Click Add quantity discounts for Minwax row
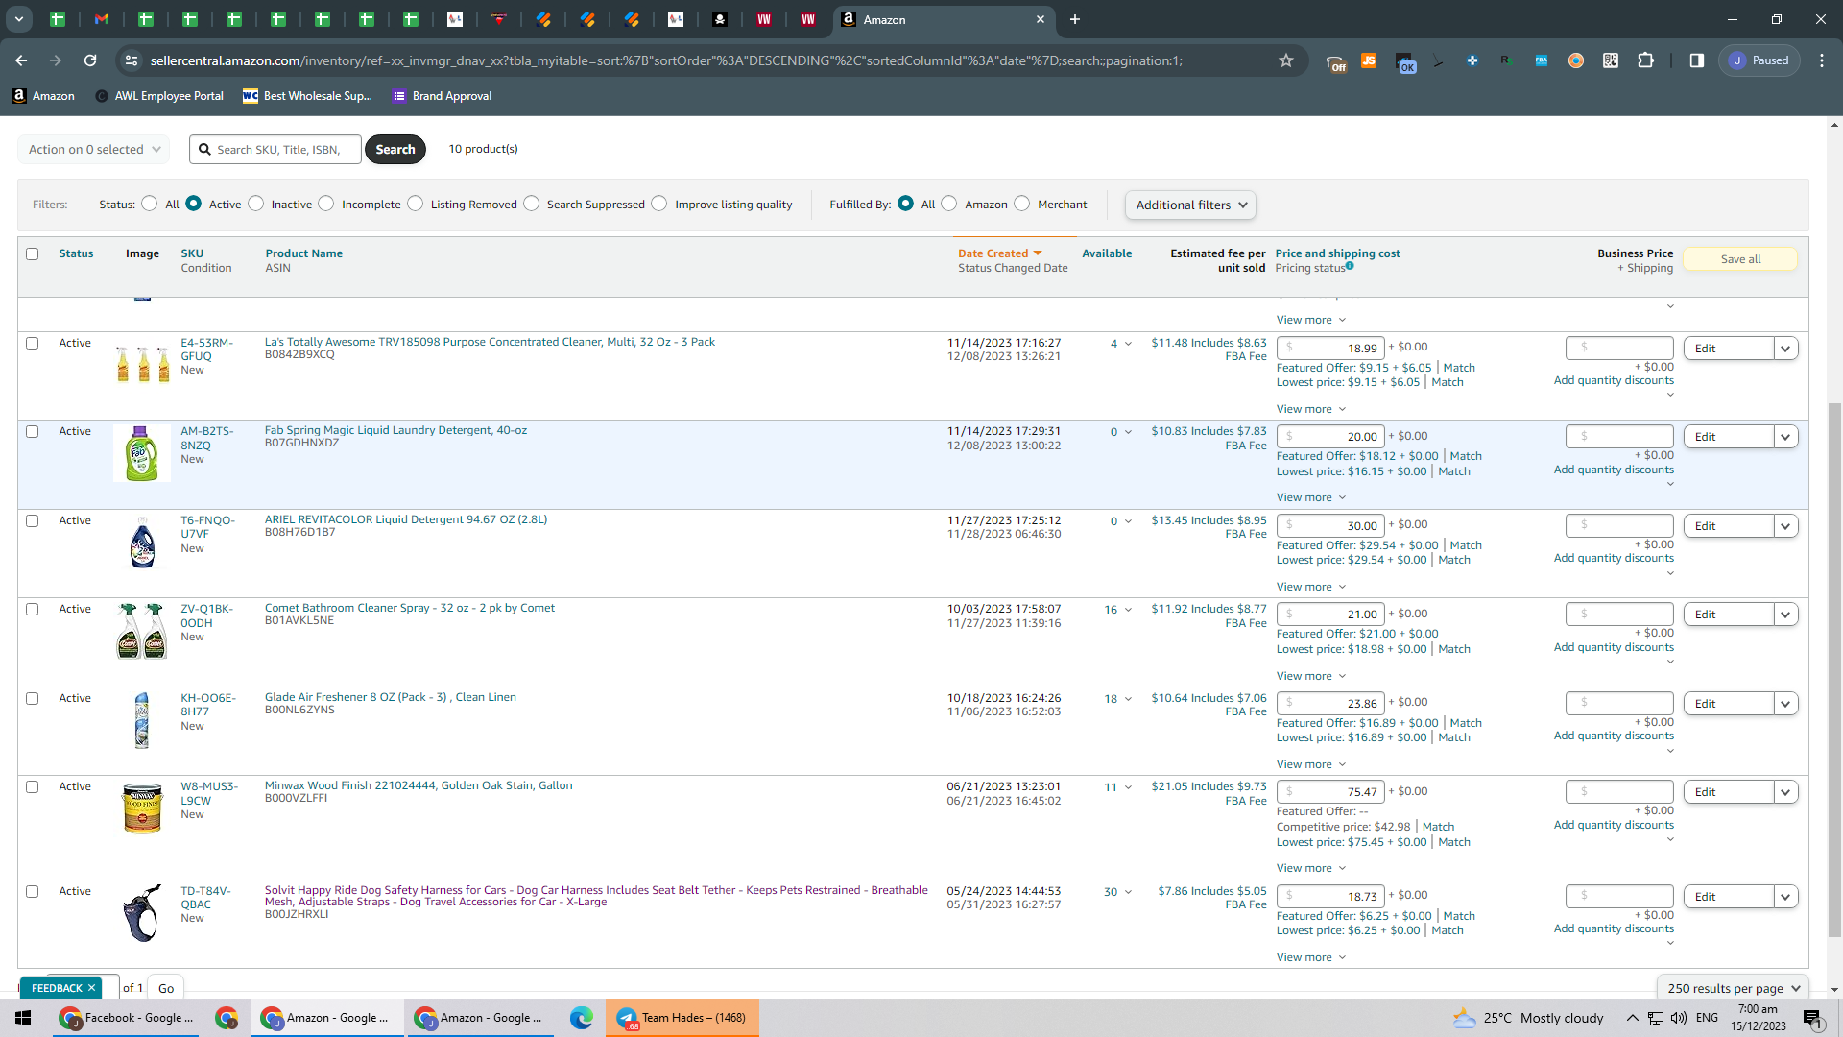This screenshot has height=1037, width=1843. click(x=1614, y=825)
